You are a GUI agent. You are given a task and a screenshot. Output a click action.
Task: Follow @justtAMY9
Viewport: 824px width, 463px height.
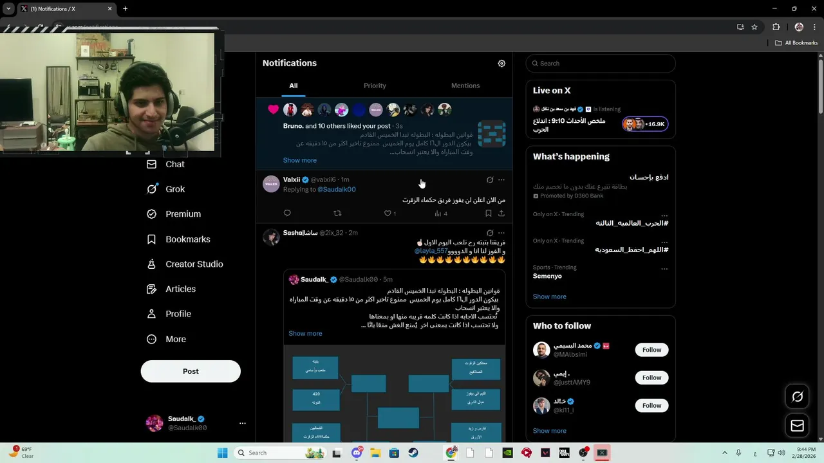(651, 377)
